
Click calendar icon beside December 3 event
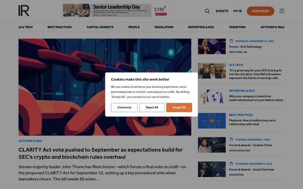pyautogui.click(x=231, y=163)
